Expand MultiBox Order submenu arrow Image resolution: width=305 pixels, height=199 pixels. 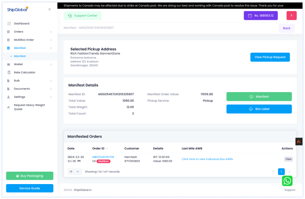point(51,40)
